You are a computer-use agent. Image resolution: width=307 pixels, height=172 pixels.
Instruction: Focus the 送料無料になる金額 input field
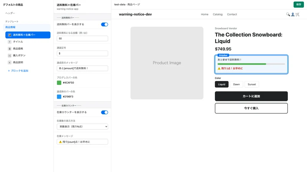(x=83, y=39)
